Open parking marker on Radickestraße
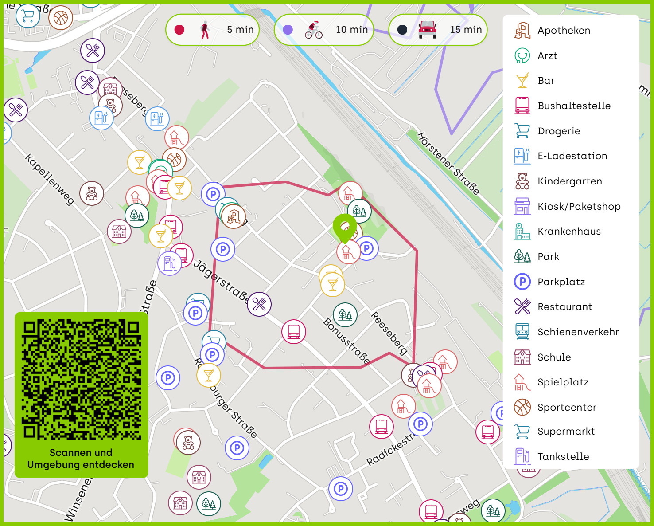 420,424
